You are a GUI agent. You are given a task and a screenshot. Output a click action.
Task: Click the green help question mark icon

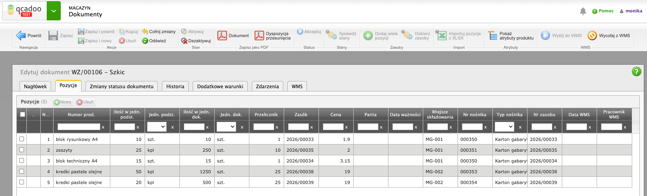pyautogui.click(x=636, y=71)
